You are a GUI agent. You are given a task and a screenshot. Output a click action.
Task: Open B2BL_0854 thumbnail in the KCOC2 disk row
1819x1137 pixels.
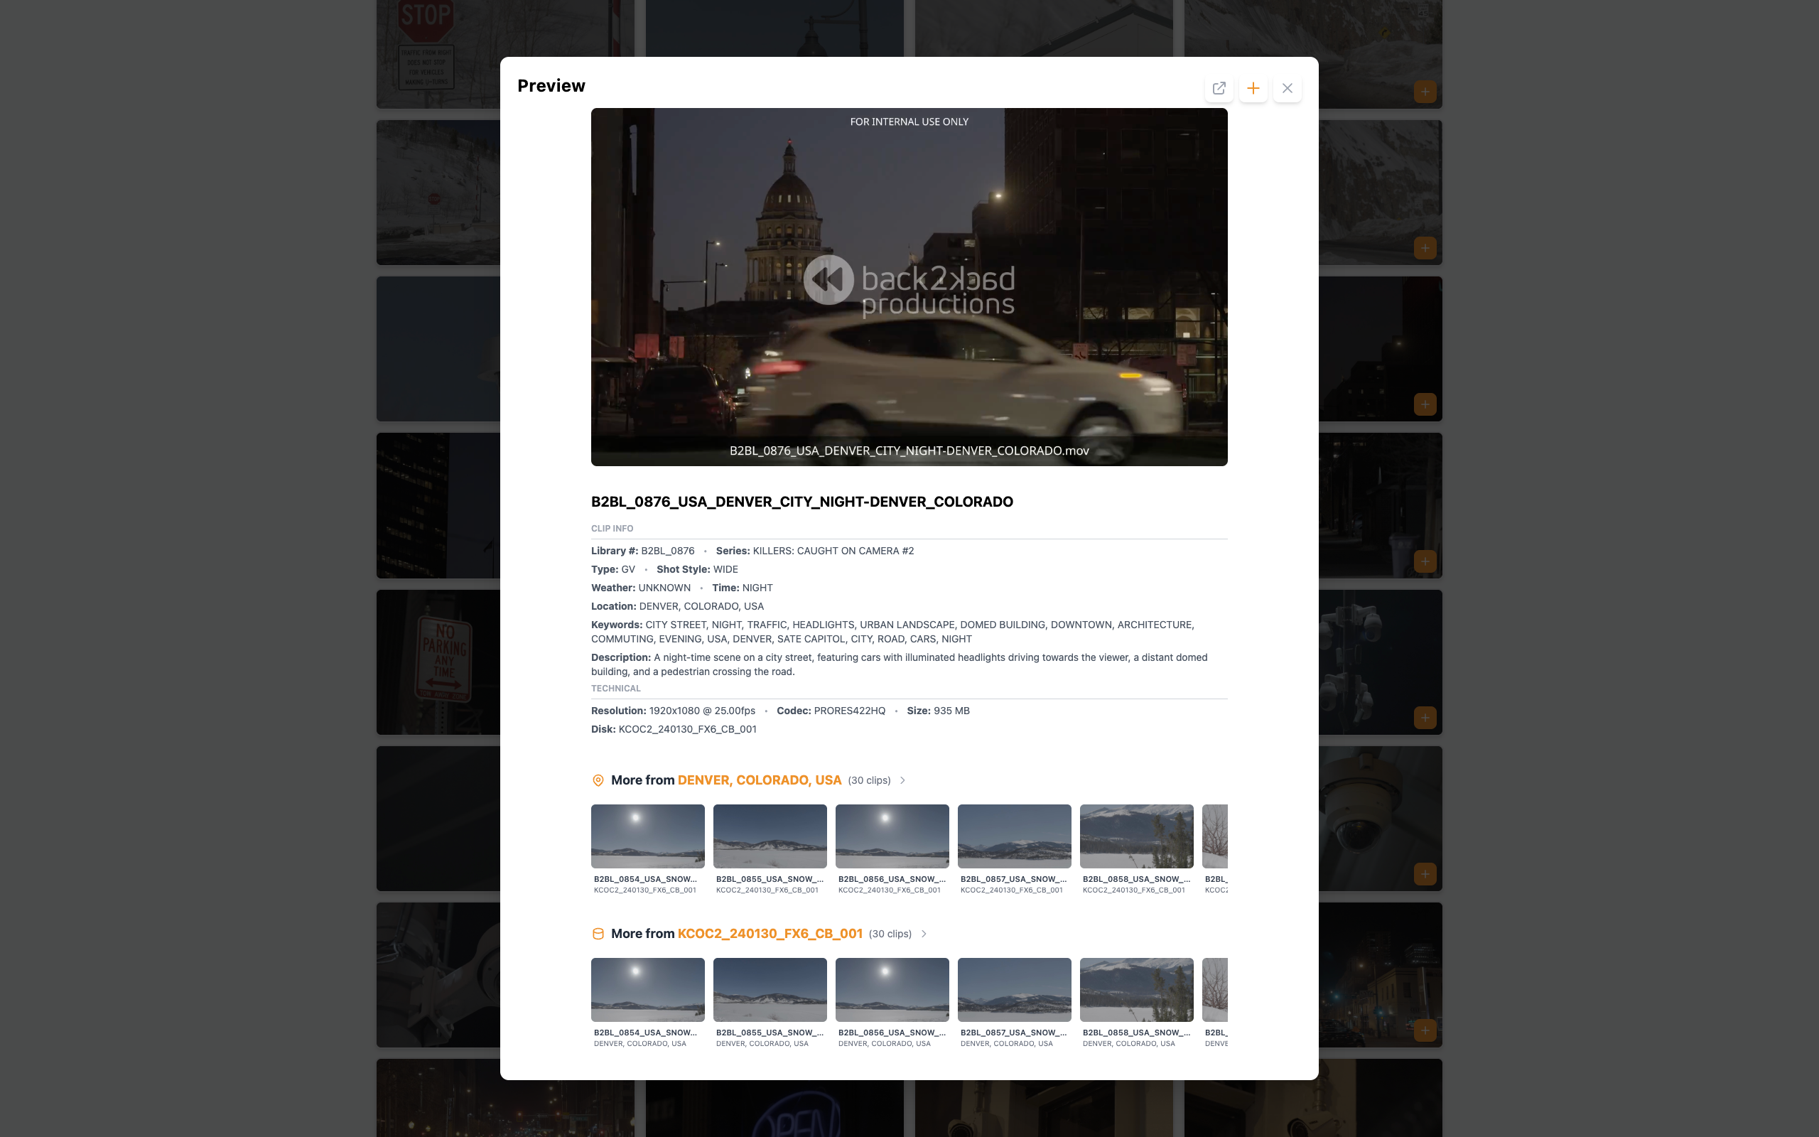coord(647,990)
